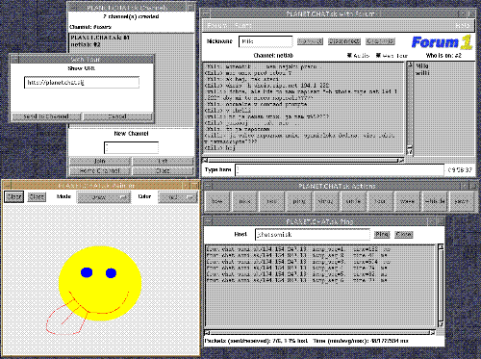Click ping output vertical scrollbar up arrow
This screenshot has width=481, height=359.
[x=441, y=246]
